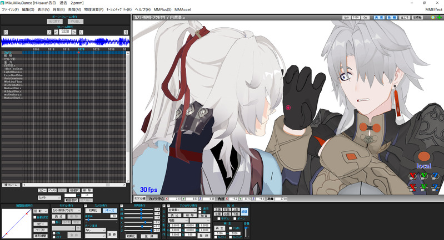Click the local coordinate label

424,166
